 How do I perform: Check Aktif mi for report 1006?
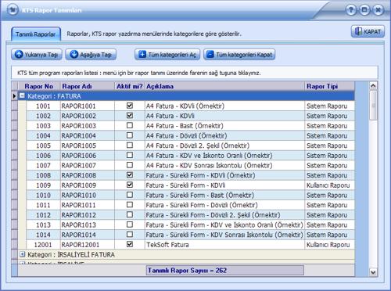(130, 155)
